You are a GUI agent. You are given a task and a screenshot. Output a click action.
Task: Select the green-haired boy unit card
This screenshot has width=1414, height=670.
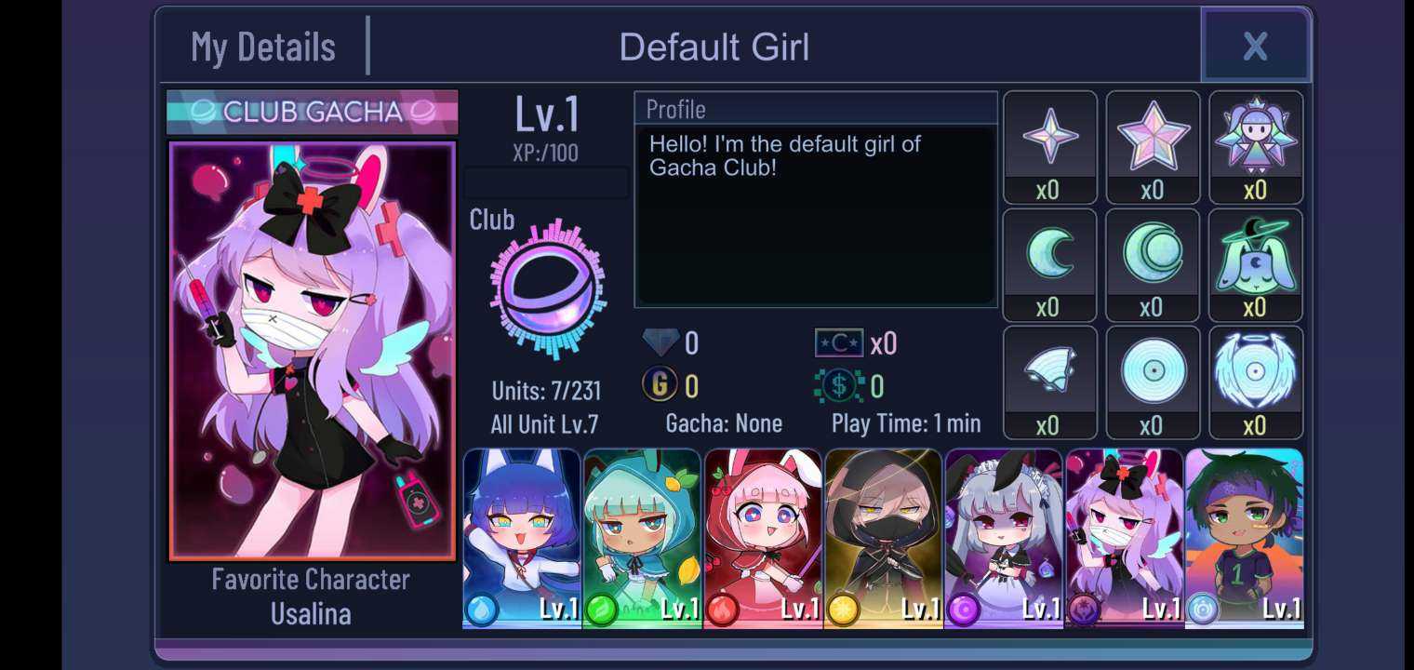click(1245, 538)
